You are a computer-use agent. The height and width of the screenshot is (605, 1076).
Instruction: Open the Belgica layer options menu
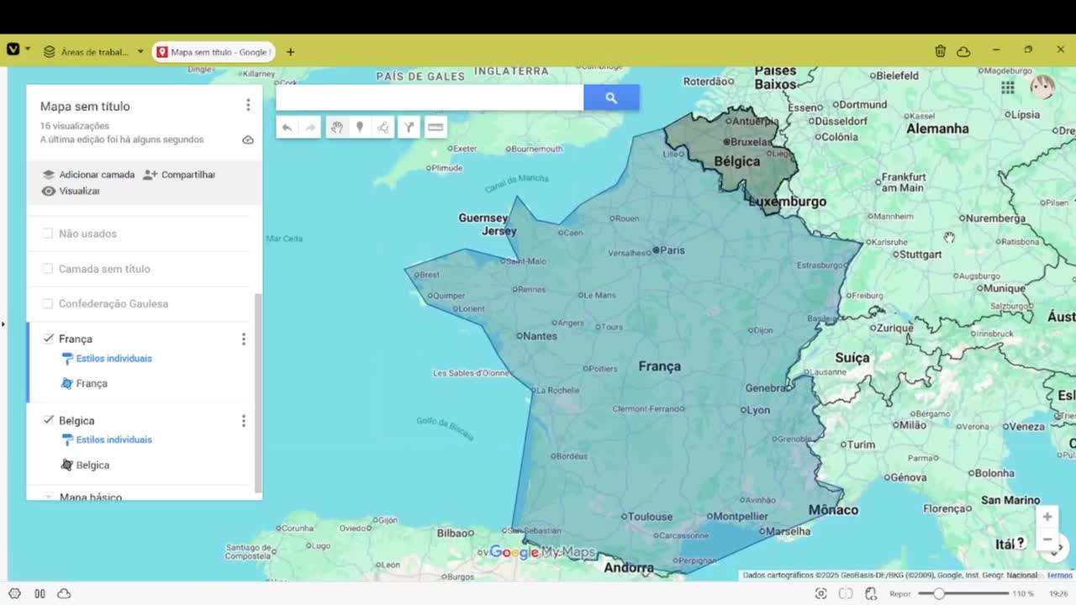pos(243,420)
